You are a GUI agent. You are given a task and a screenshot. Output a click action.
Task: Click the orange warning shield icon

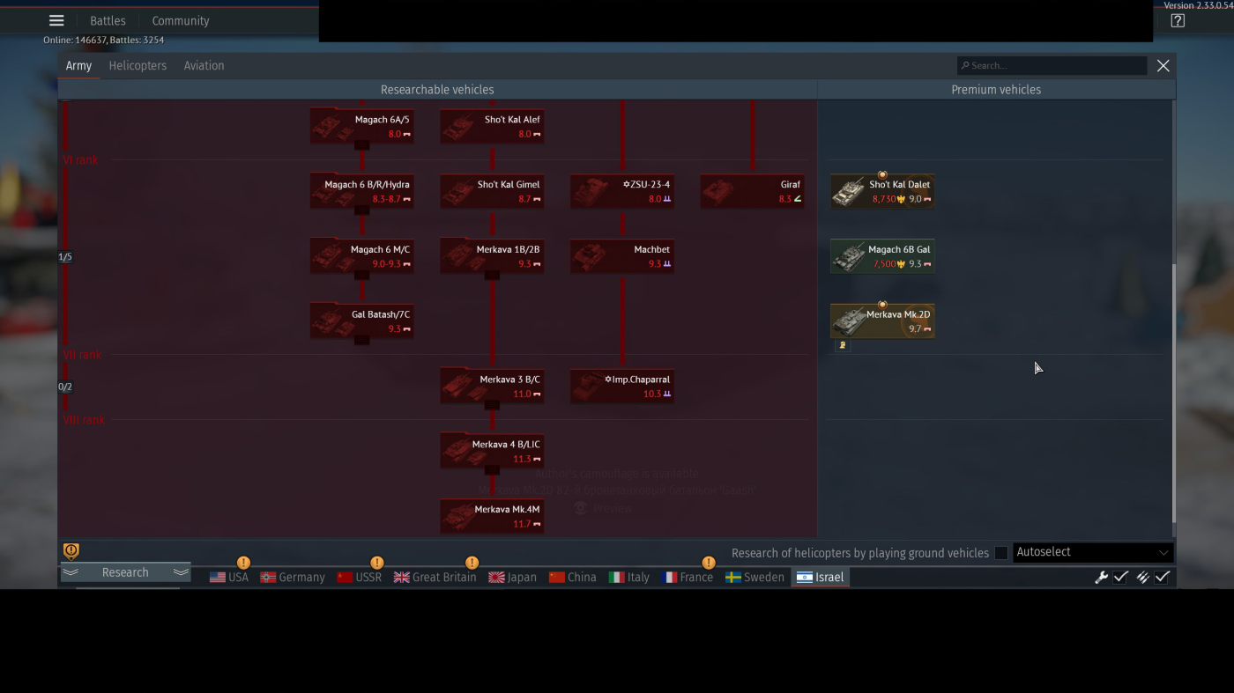pos(71,551)
